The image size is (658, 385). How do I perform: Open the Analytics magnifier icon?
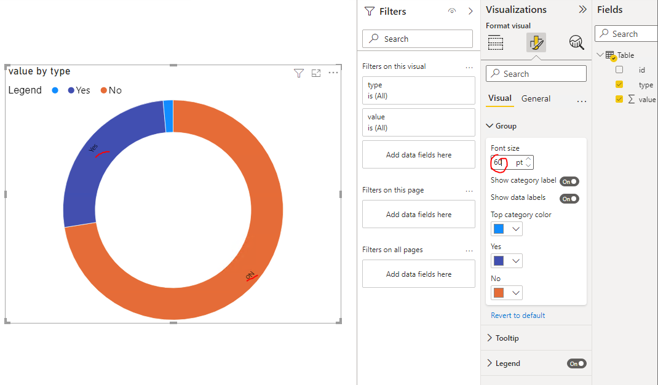pyautogui.click(x=577, y=42)
